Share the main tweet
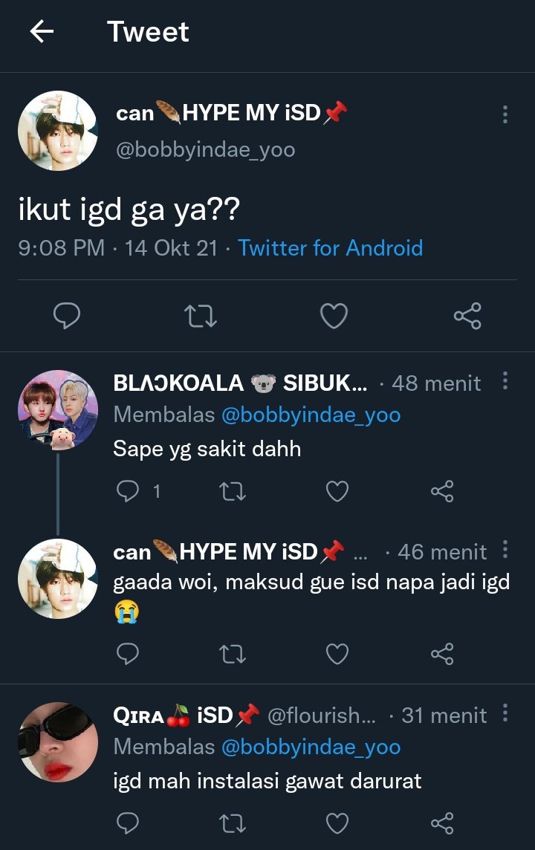This screenshot has width=535, height=850. 467,316
